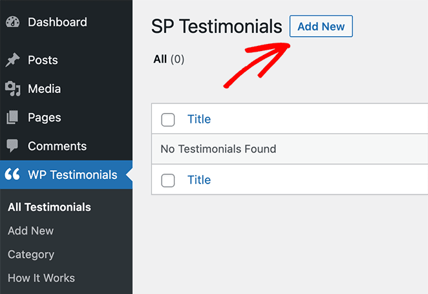Open the How It Works submenu item
The height and width of the screenshot is (294, 428).
(41, 278)
